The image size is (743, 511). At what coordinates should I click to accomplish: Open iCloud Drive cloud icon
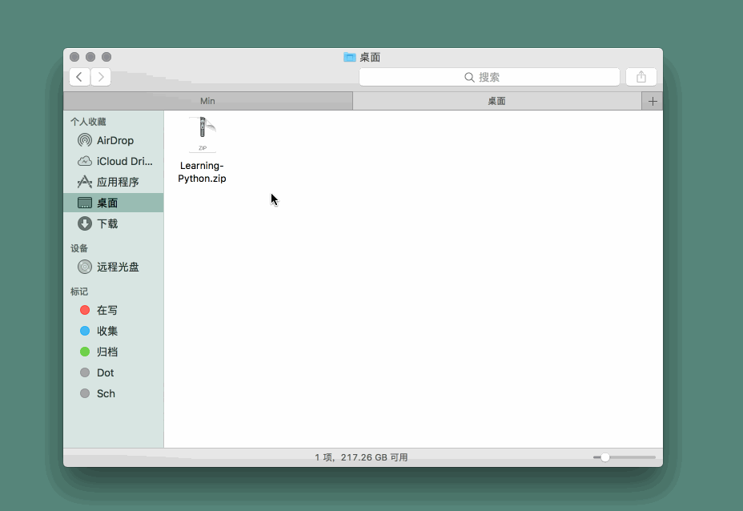click(x=85, y=161)
